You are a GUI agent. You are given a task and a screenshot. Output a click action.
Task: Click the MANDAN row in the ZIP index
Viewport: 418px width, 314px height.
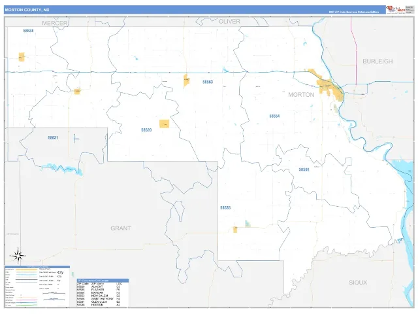(103, 292)
